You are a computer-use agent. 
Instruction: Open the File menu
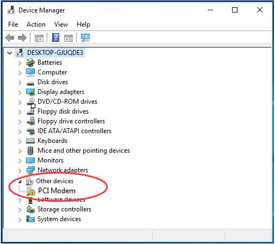tap(13, 24)
